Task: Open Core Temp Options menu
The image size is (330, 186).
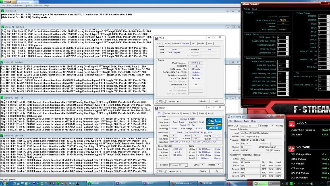Action: [238, 121]
